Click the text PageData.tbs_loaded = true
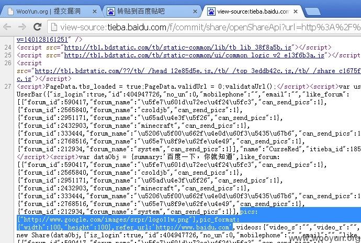 pyautogui.click(x=95, y=87)
